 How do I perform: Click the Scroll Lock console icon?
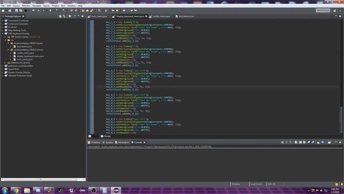[x=300, y=142]
